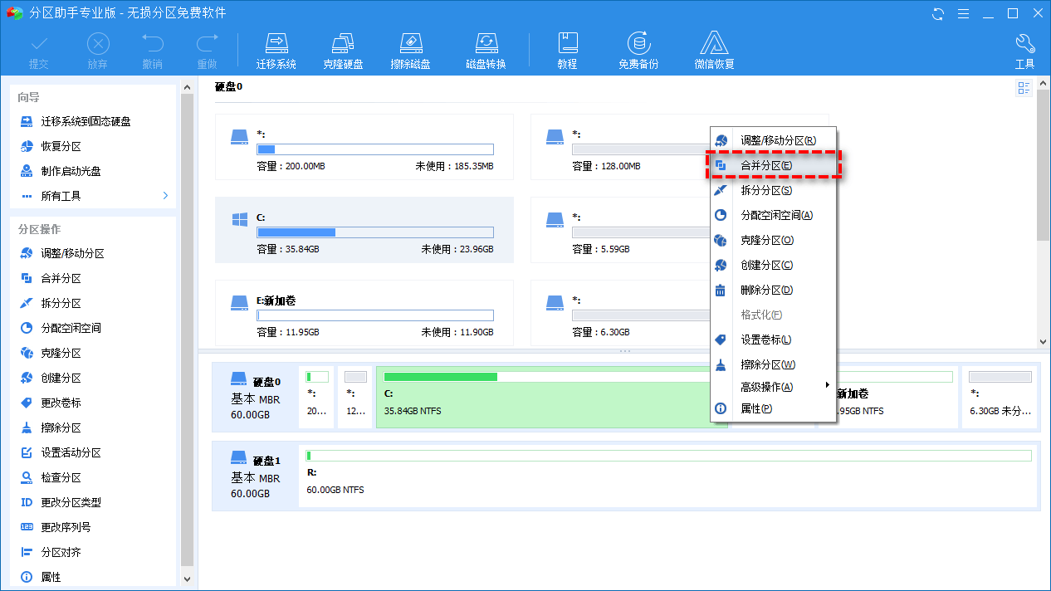The height and width of the screenshot is (591, 1051).
Task: Toggle the disk view layout switch
Action: coord(1024,87)
